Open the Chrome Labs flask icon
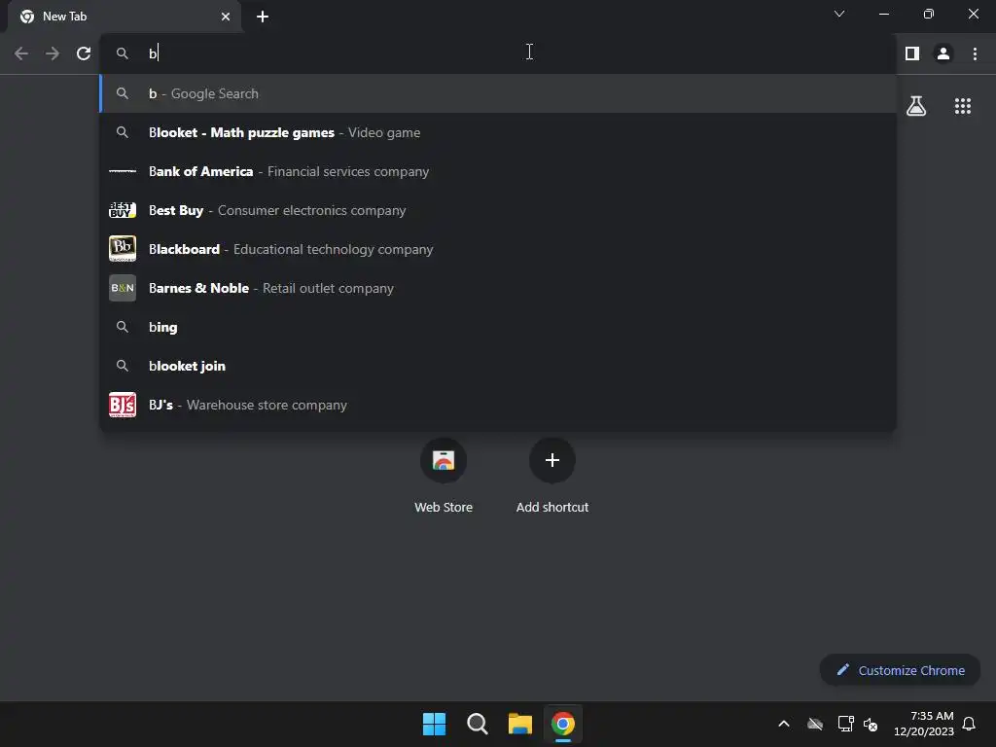Screen dimensions: 996x747 point(916,106)
